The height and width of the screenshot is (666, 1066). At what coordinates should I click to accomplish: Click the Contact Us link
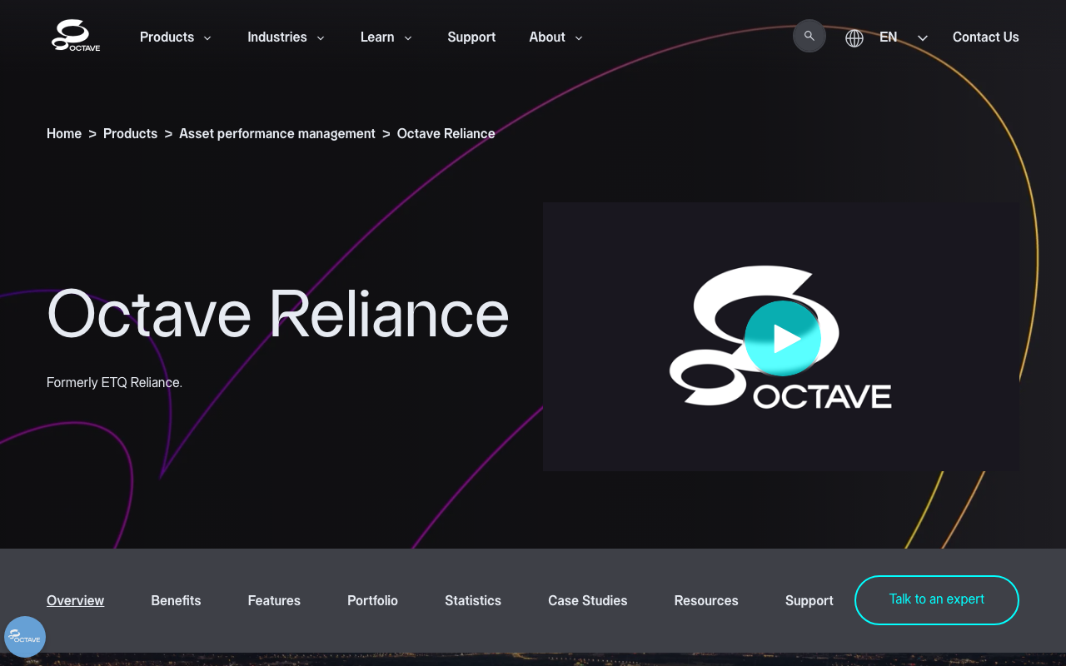coord(986,37)
